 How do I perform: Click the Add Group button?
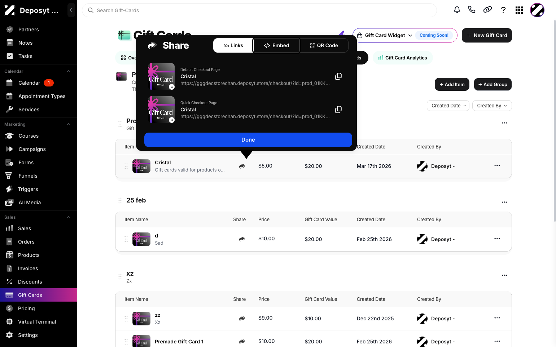click(493, 84)
